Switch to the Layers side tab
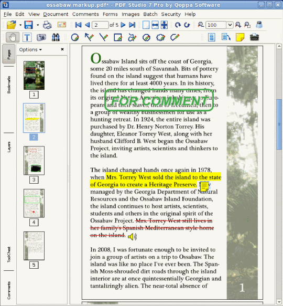This screenshot has width=283, height=306. [x=9, y=147]
